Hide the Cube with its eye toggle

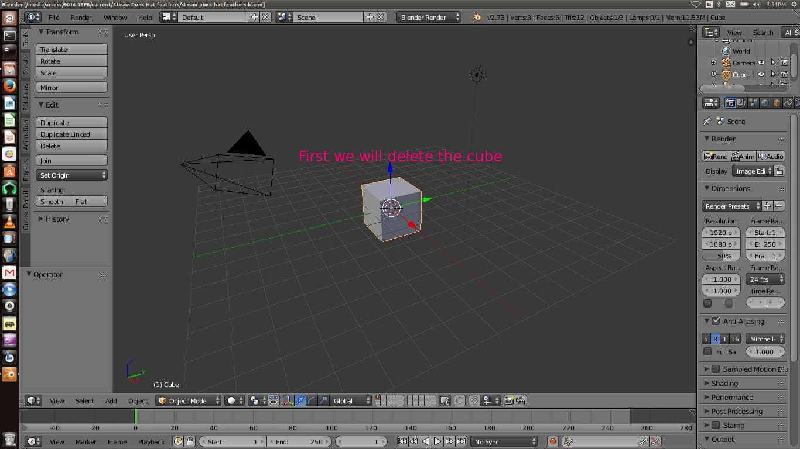click(x=761, y=74)
